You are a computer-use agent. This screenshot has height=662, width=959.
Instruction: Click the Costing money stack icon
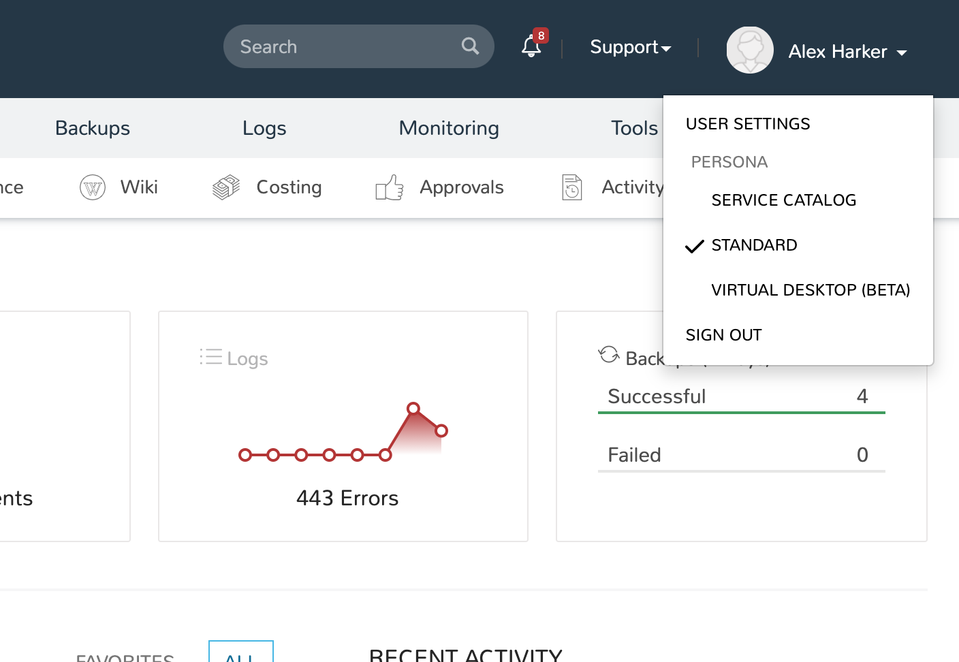(x=226, y=187)
